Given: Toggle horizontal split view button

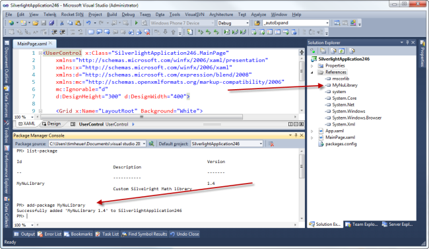Looking at the screenshot, I should (x=296, y=124).
